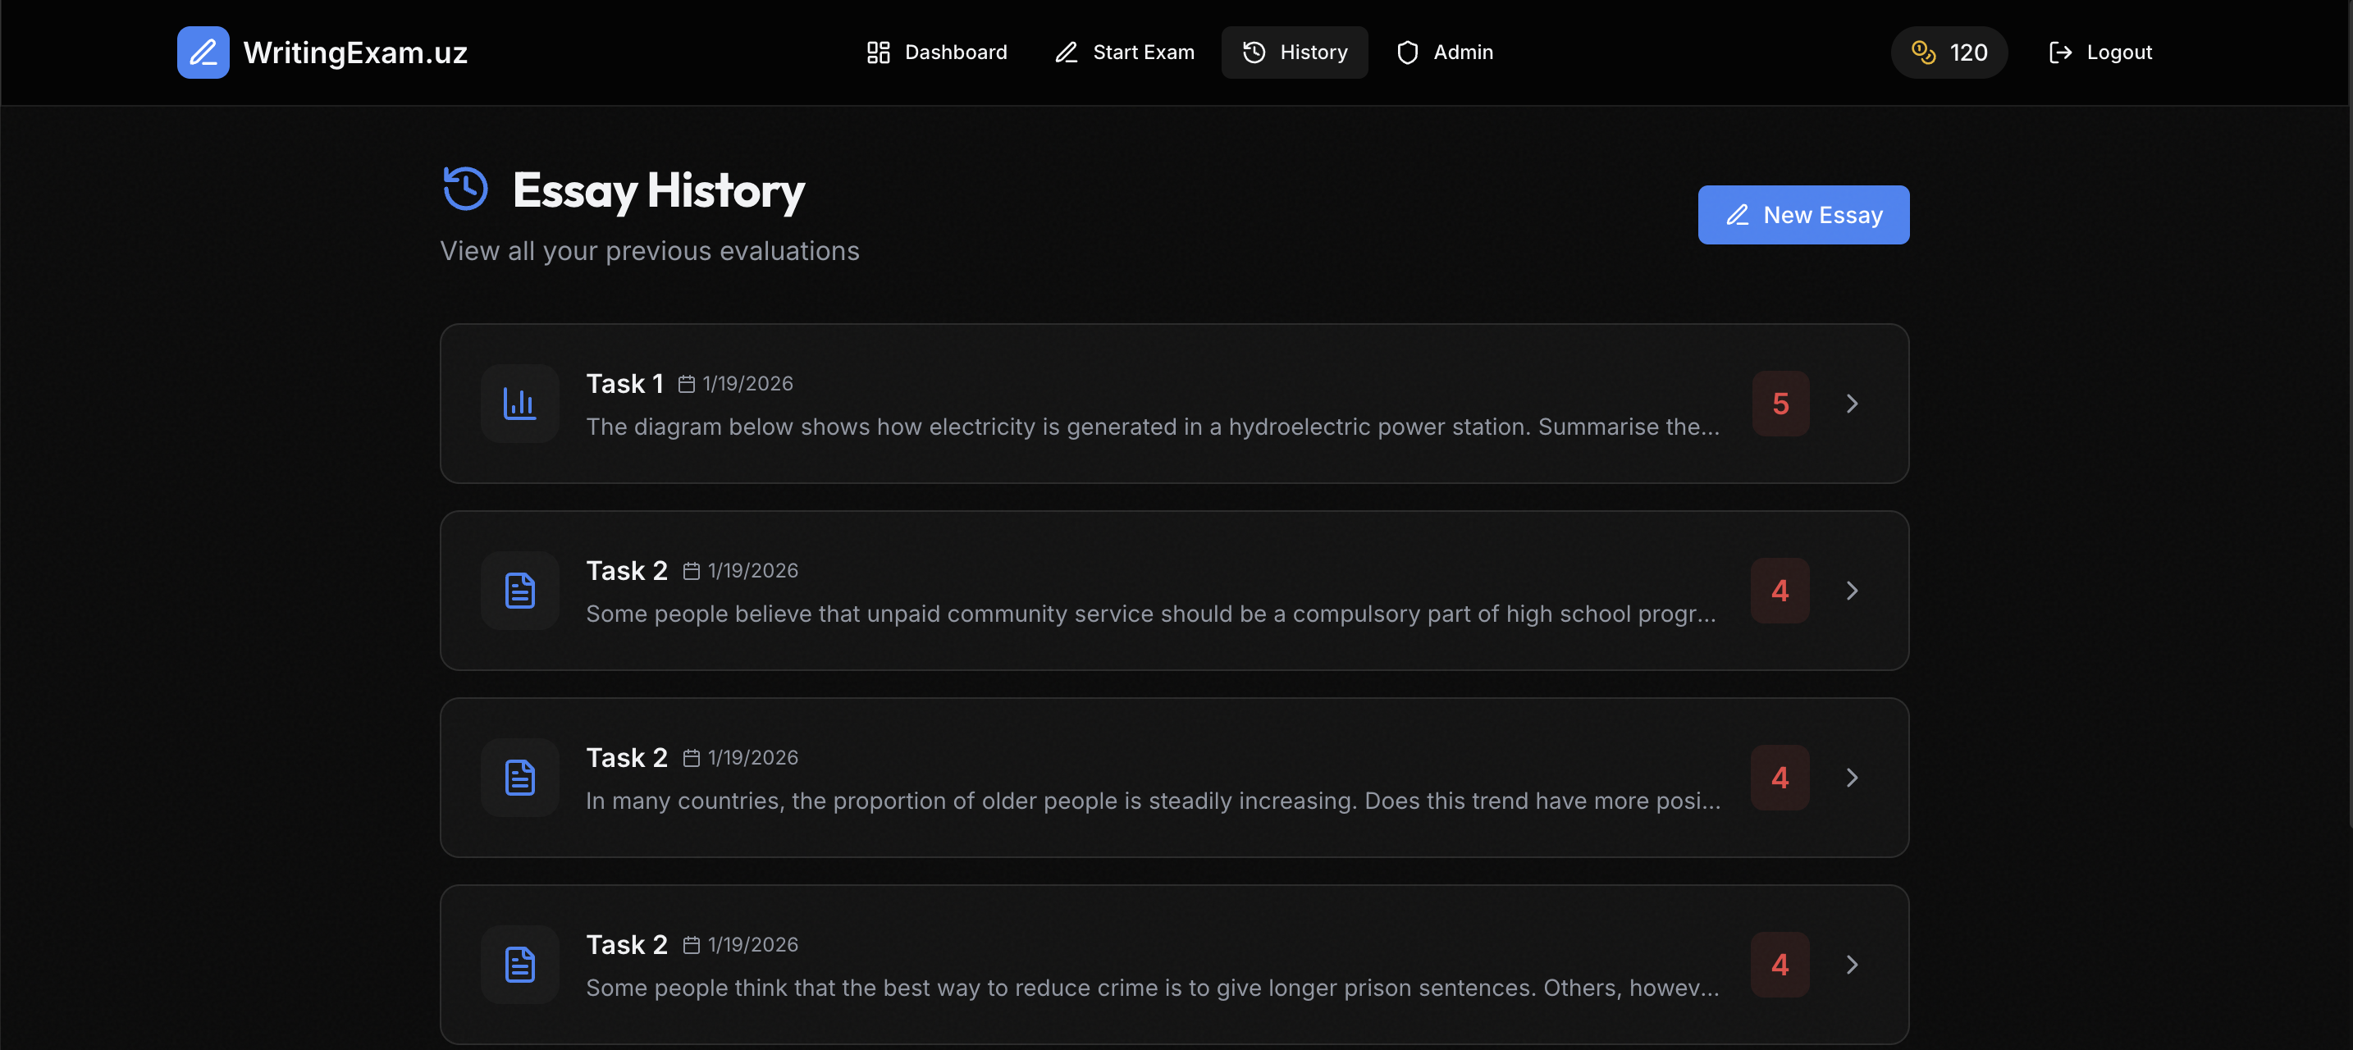2353x1050 pixels.
Task: Click the WritingExam.uz pencil logo icon
Action: pyautogui.click(x=203, y=52)
